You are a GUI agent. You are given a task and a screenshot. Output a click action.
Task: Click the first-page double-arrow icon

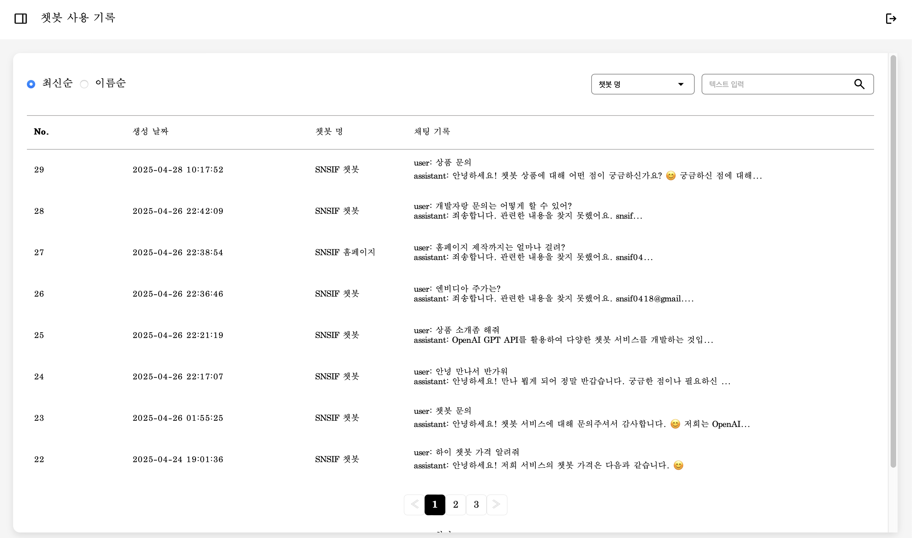click(414, 504)
